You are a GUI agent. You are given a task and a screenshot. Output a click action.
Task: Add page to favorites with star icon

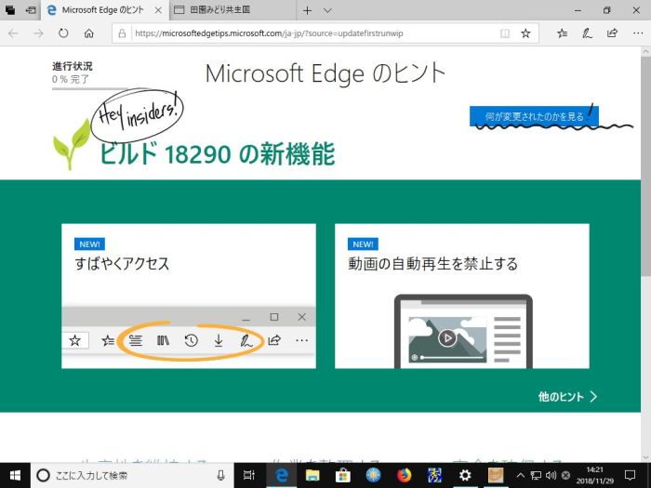coord(525,33)
